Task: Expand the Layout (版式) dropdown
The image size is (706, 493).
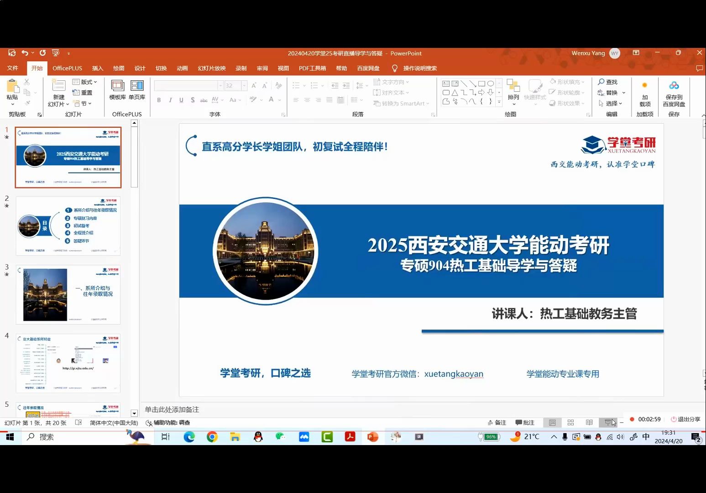Action: (85, 82)
